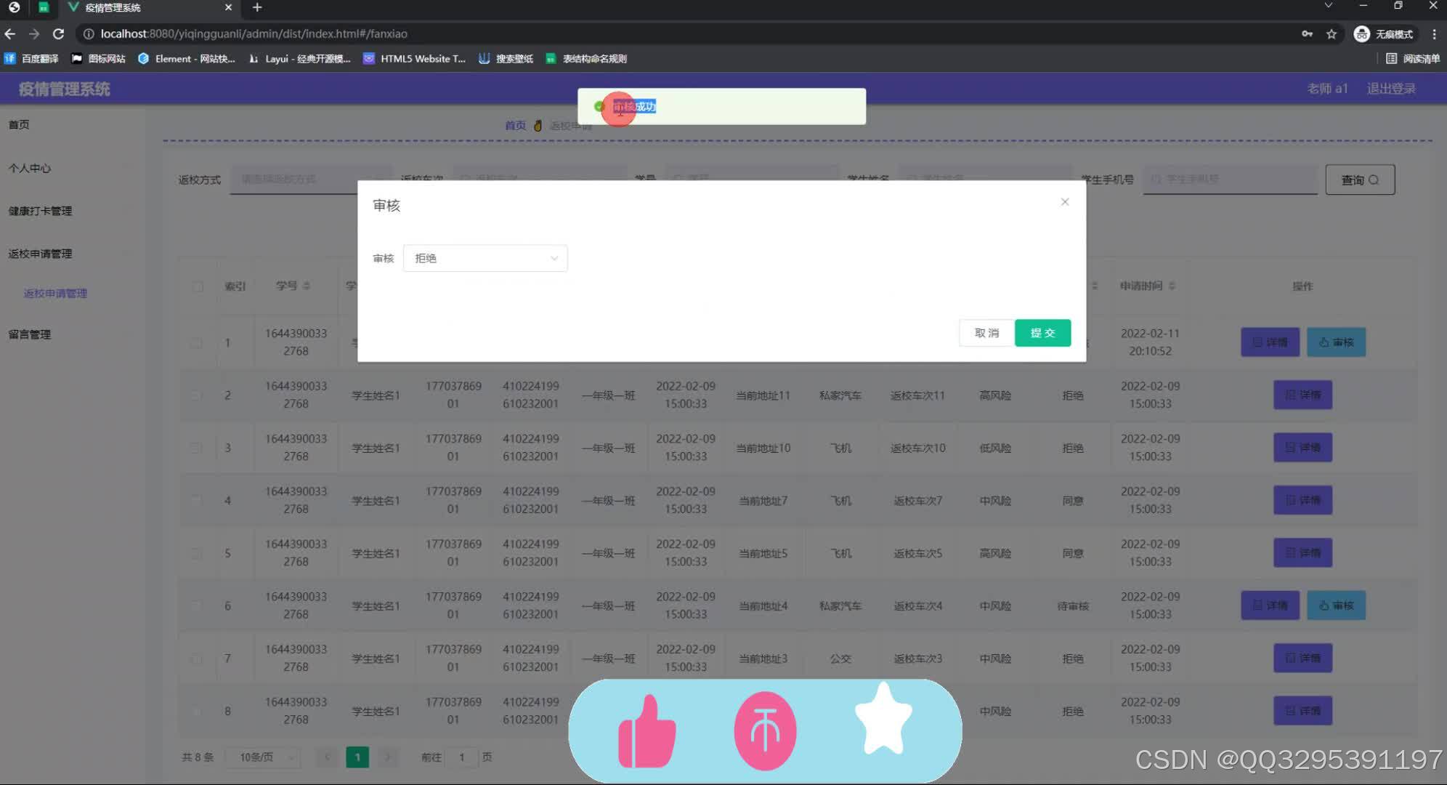This screenshot has height=785, width=1447.
Task: Open the password key icon in address bar
Action: tap(1307, 33)
